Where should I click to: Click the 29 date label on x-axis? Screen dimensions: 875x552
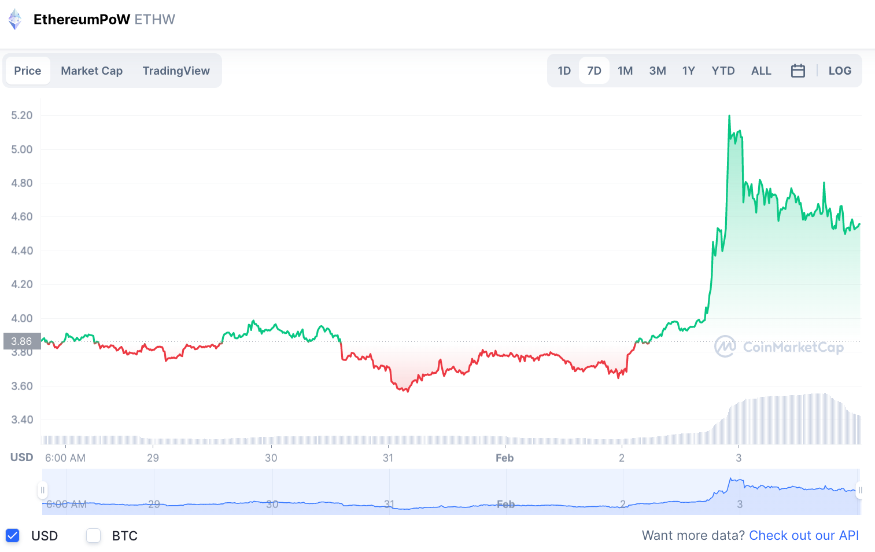point(153,458)
